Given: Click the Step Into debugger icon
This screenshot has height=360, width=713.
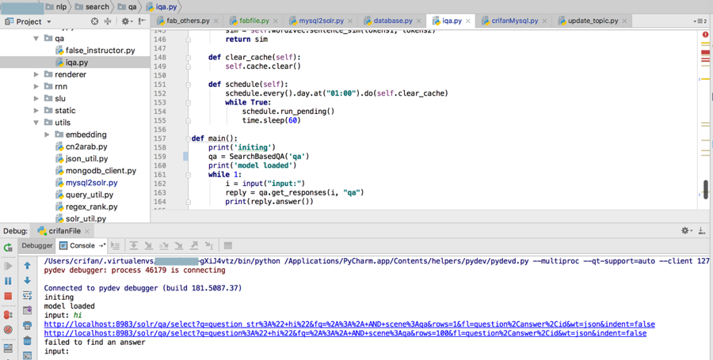Looking at the screenshot, I should point(149,246).
